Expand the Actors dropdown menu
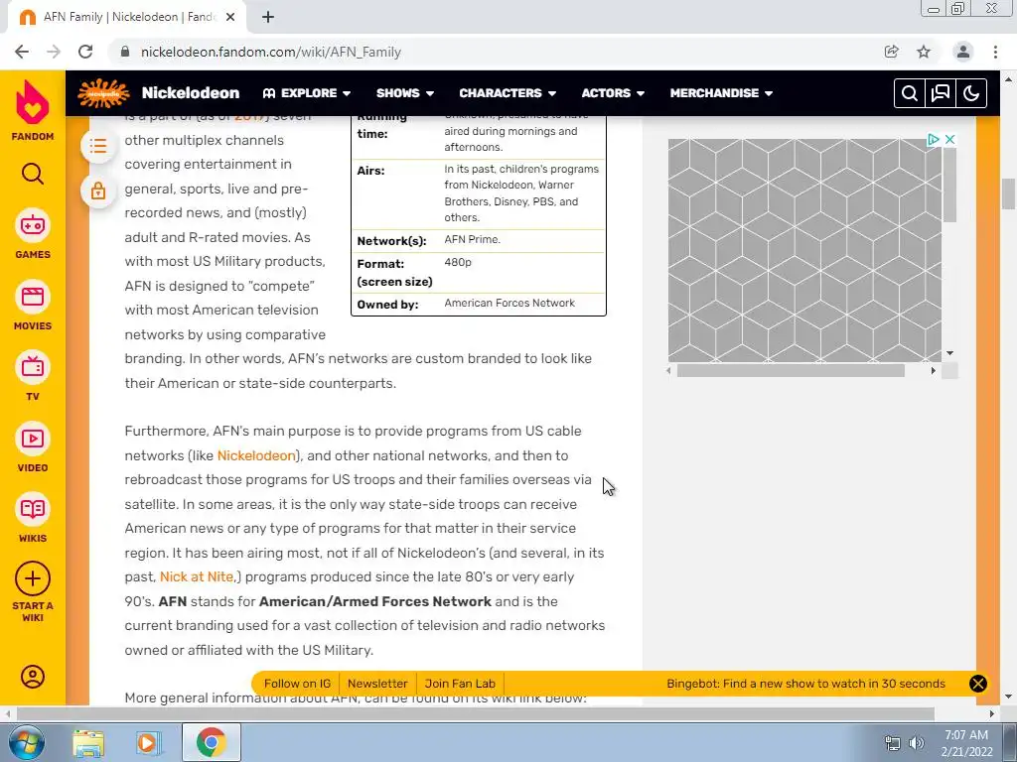This screenshot has height=762, width=1017. tap(613, 93)
